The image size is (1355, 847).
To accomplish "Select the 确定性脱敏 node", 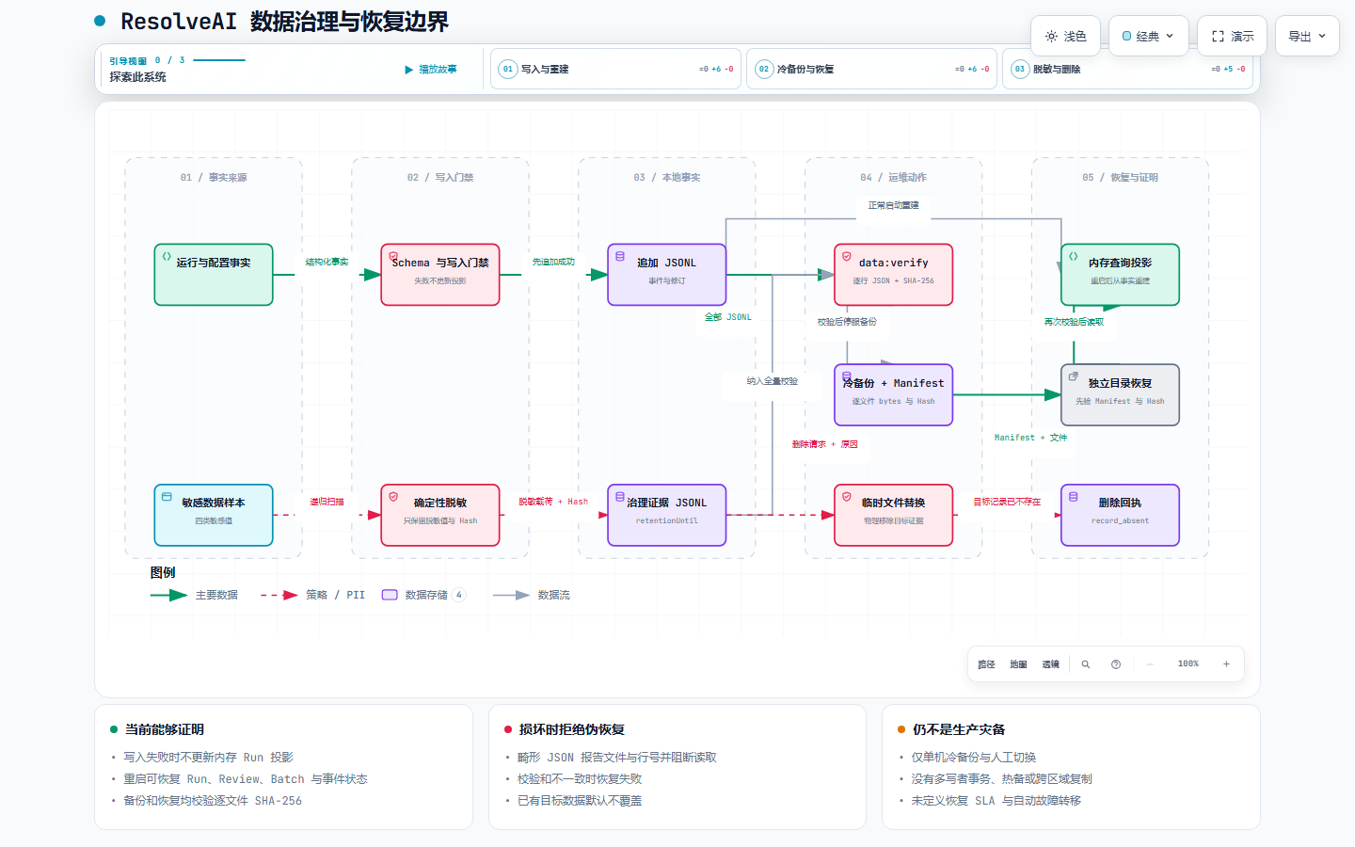I will [x=440, y=515].
